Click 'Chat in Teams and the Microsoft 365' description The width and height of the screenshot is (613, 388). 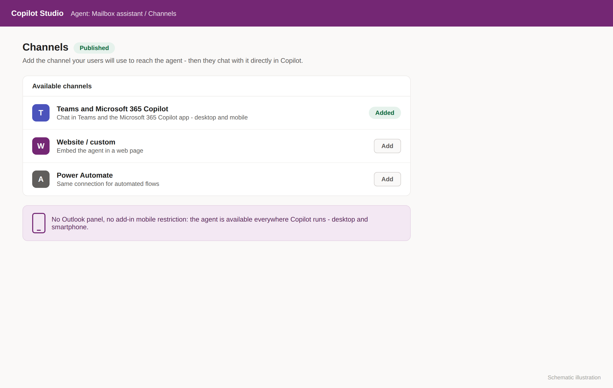coord(152,117)
